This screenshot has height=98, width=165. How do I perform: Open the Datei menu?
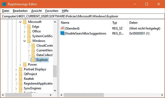pos(6,11)
